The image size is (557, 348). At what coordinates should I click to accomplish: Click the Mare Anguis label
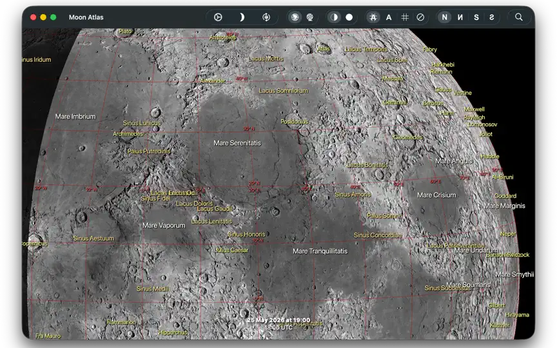454,161
